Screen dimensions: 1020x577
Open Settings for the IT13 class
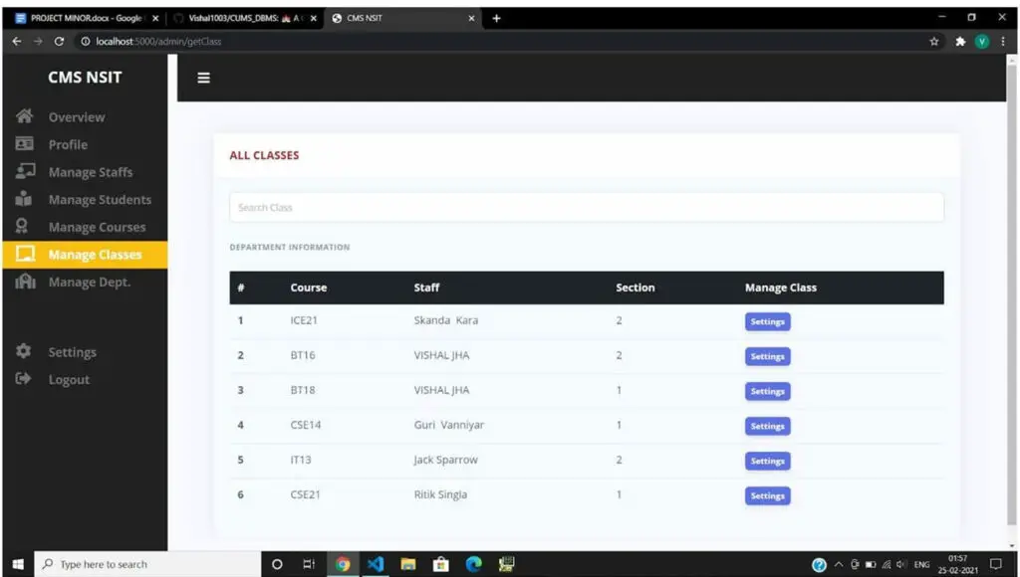coord(767,461)
